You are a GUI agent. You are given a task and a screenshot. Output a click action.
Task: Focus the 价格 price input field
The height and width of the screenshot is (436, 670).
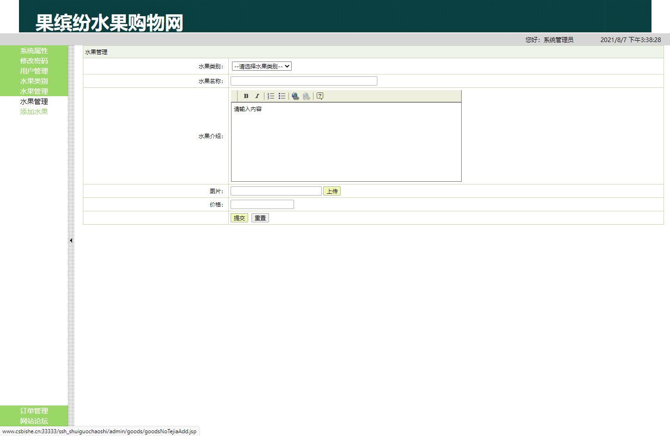tap(262, 204)
